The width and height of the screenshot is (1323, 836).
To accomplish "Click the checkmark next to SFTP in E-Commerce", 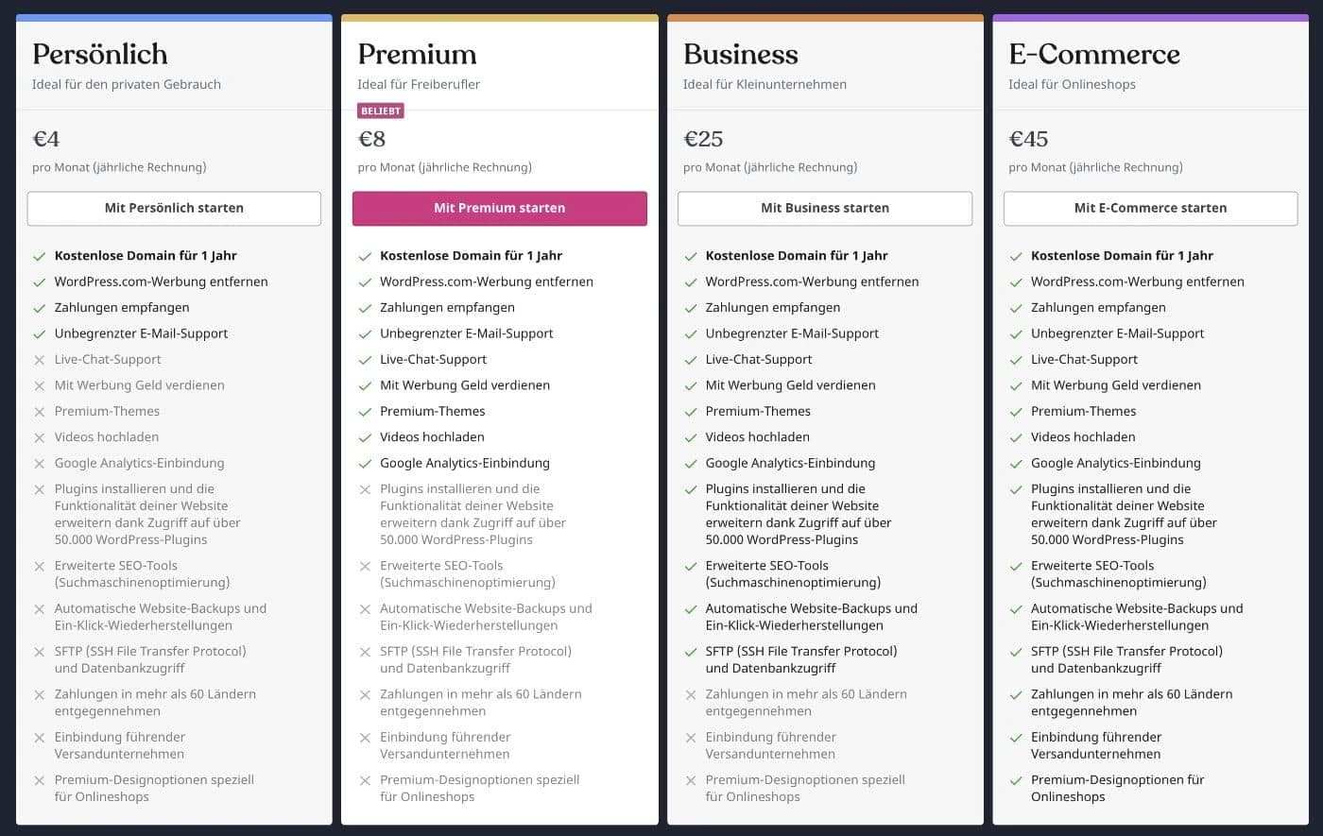I will (x=1016, y=652).
